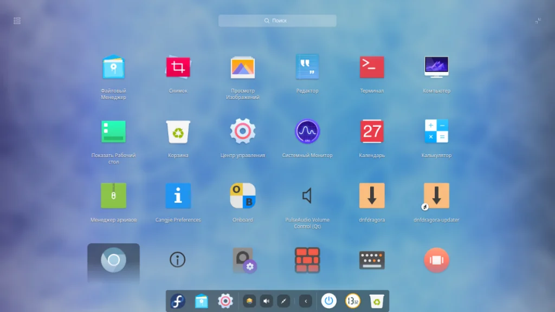Click the "Калькулятор" label text
Screen dimensions: 555x312
coord(436,155)
